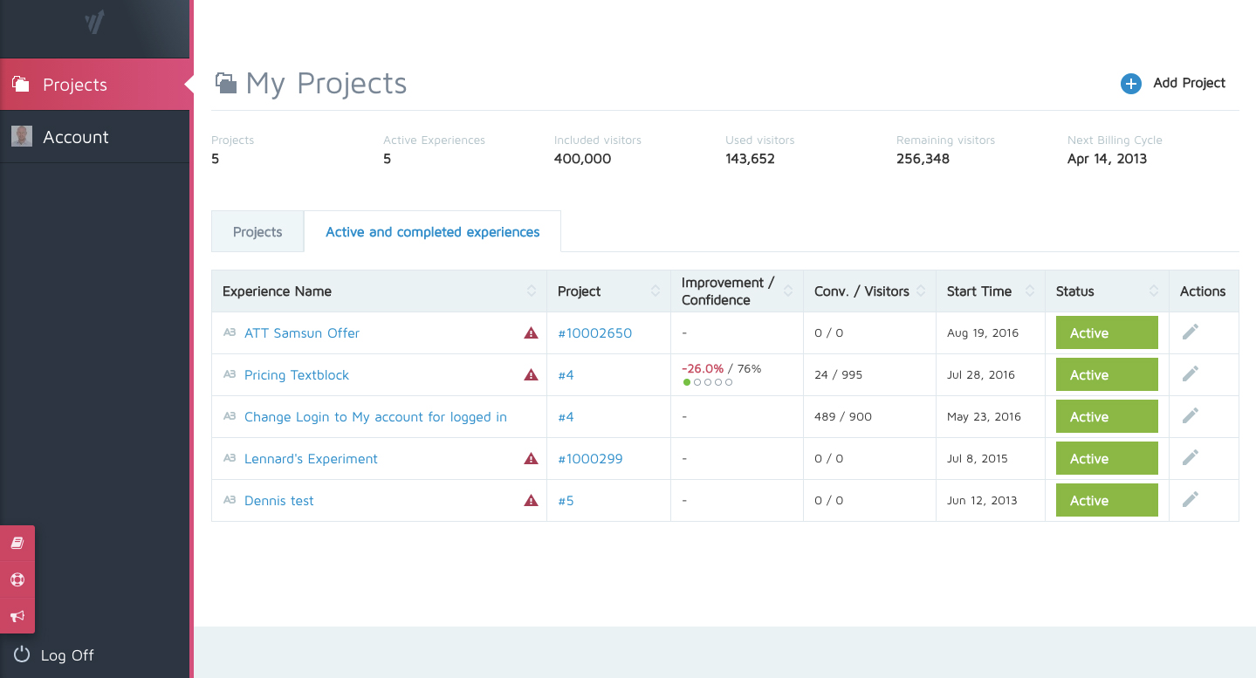This screenshot has height=678, width=1256.
Task: Open the Projects sidebar section
Action: coord(95,85)
